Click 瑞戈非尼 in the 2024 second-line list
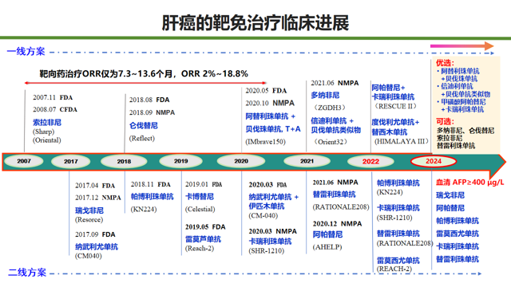 click(x=450, y=195)
